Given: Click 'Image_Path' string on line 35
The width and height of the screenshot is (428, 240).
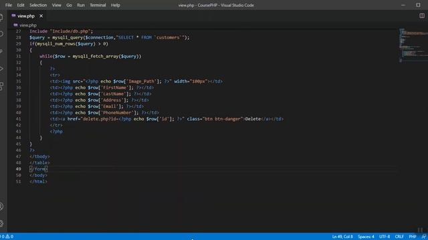Looking at the screenshot, I should 141,81.
